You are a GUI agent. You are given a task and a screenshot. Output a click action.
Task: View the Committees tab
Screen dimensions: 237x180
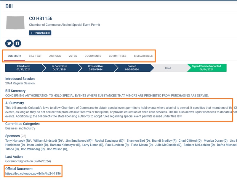pos(117,56)
